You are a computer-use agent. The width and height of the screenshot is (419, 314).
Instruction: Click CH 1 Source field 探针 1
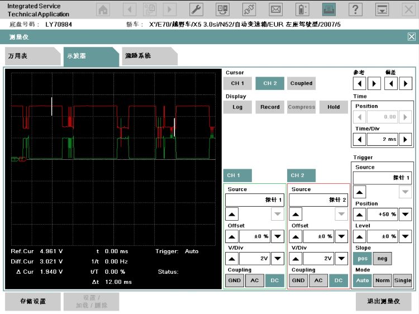(255, 200)
